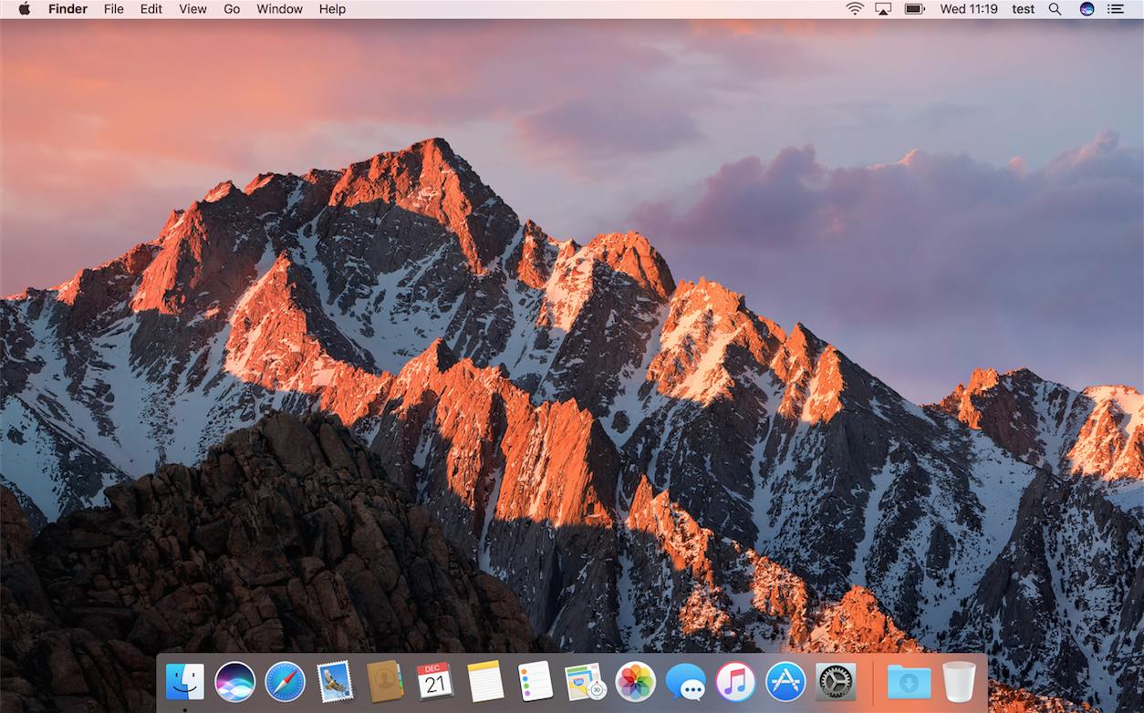This screenshot has width=1144, height=713.
Task: Open the Photos app
Action: [x=636, y=681]
